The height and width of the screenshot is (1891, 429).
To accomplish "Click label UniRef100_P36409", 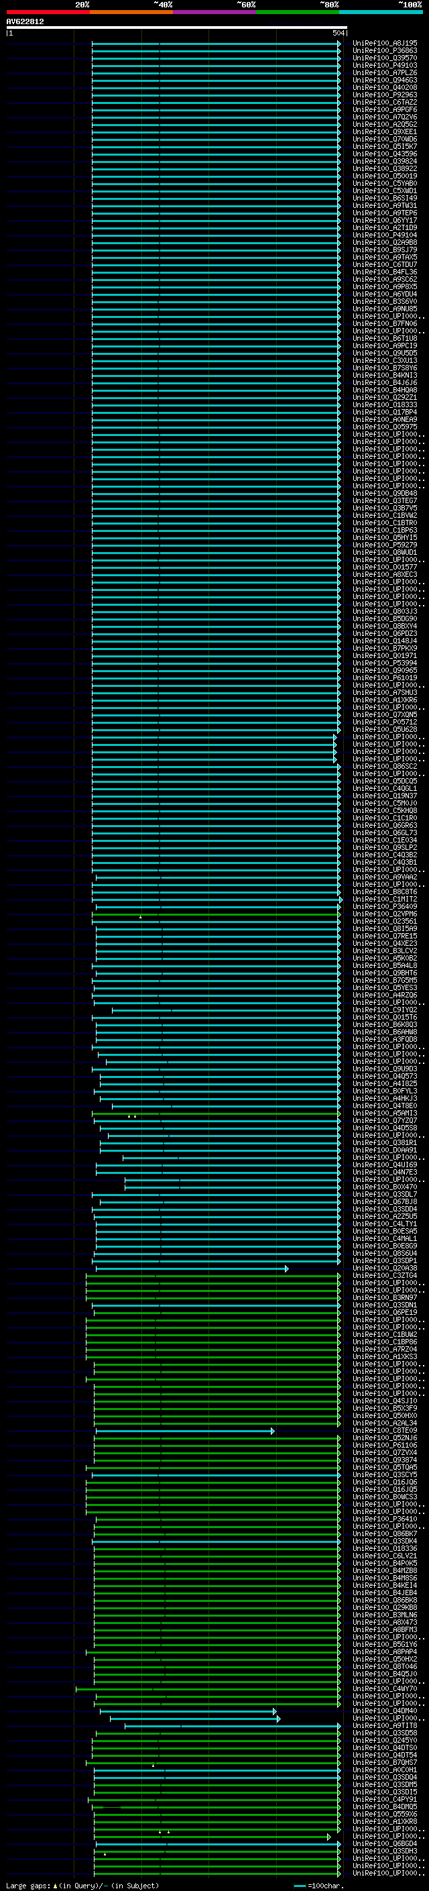I will [x=385, y=907].
